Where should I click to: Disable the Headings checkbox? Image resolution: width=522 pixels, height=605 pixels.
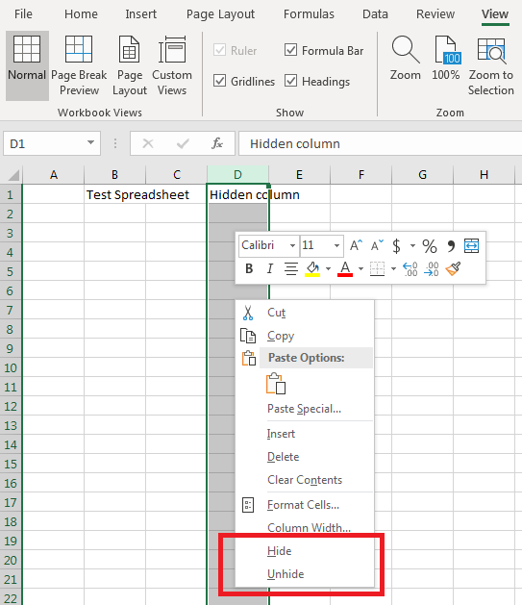[290, 81]
